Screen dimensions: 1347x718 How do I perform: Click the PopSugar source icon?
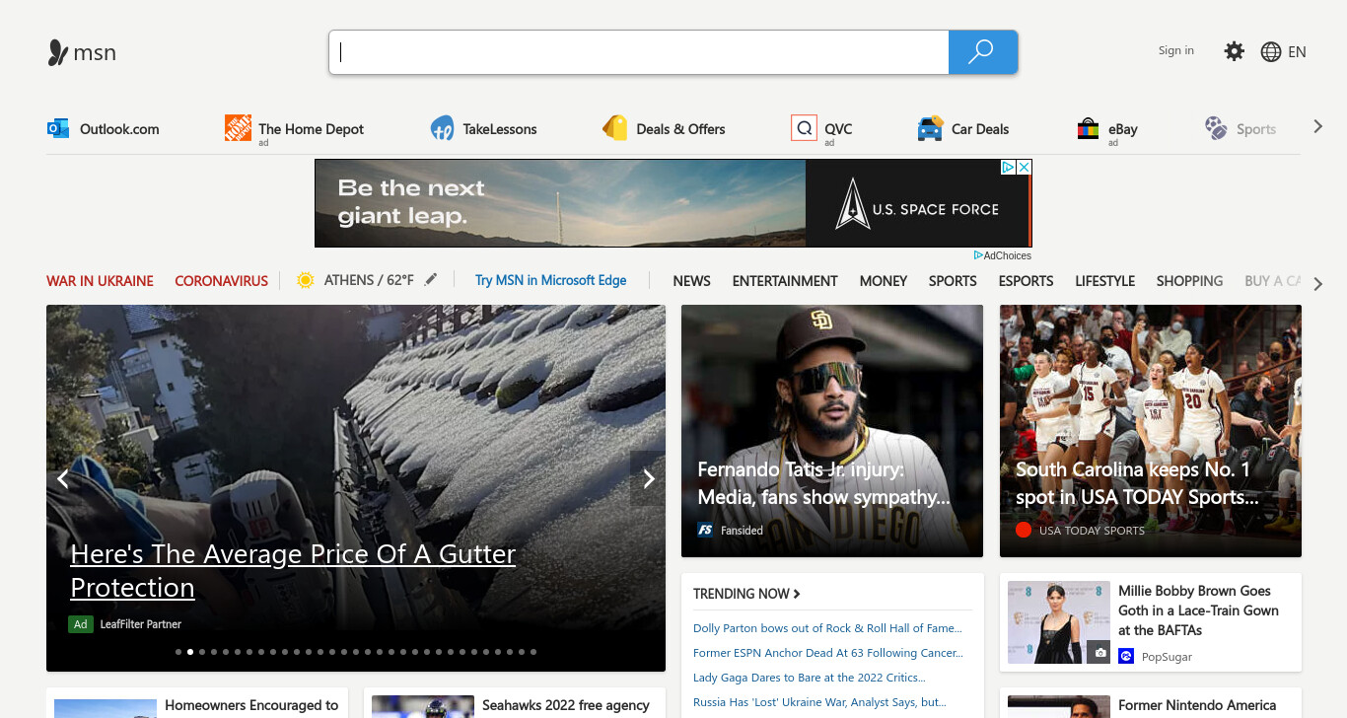[1126, 656]
